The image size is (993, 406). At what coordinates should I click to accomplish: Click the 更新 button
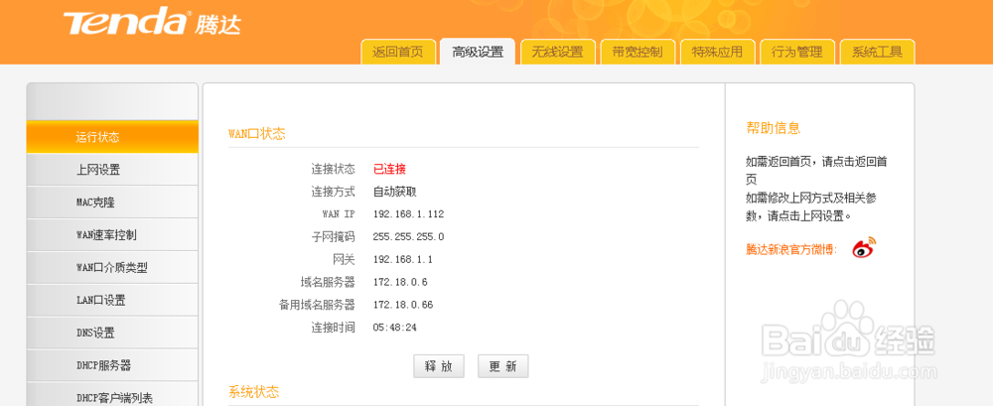click(x=502, y=366)
